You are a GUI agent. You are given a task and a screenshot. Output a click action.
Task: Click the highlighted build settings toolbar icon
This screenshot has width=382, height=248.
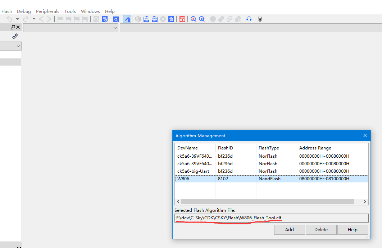tap(127, 19)
